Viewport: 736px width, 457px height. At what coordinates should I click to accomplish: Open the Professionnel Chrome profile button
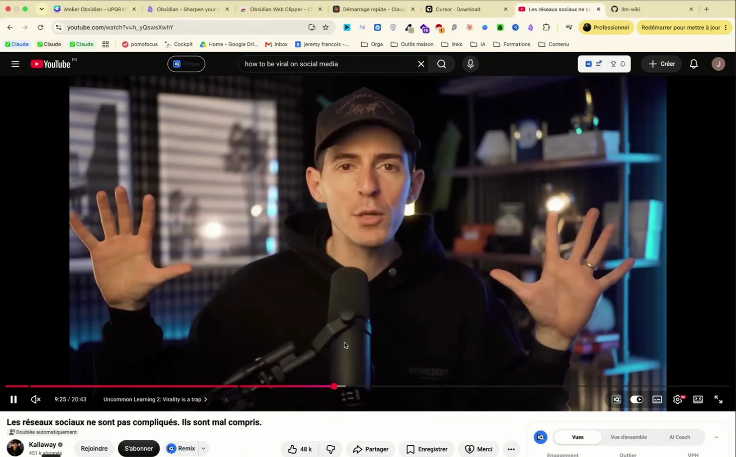pyautogui.click(x=606, y=27)
